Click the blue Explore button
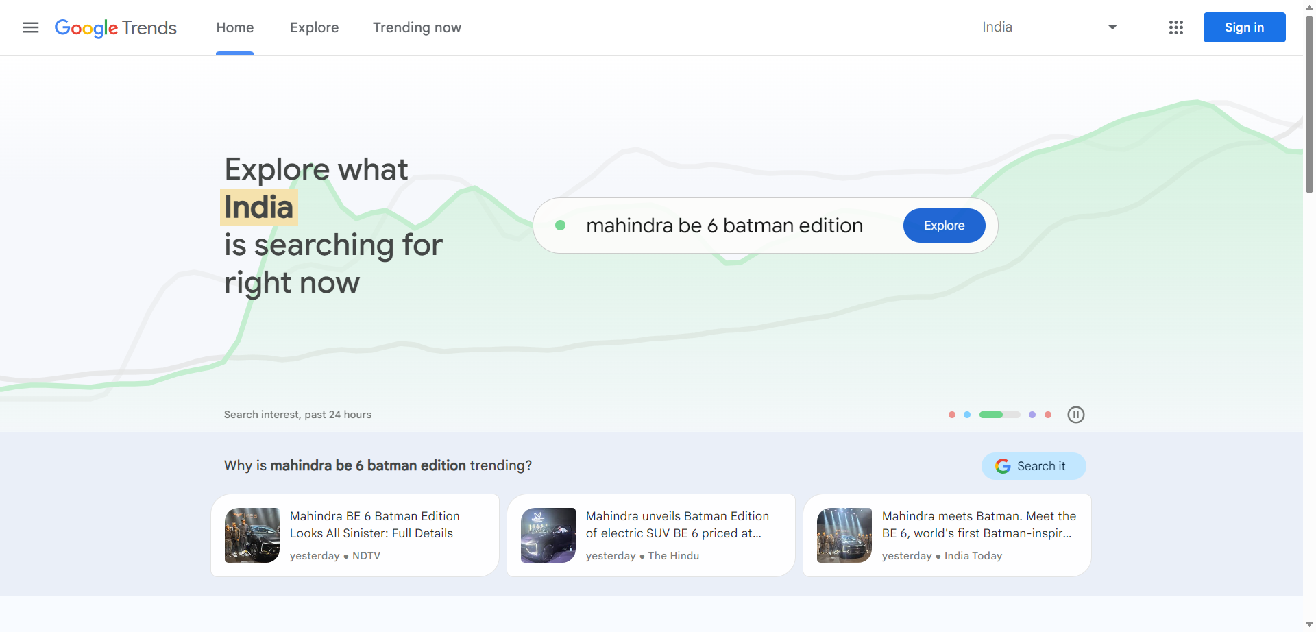 point(945,226)
